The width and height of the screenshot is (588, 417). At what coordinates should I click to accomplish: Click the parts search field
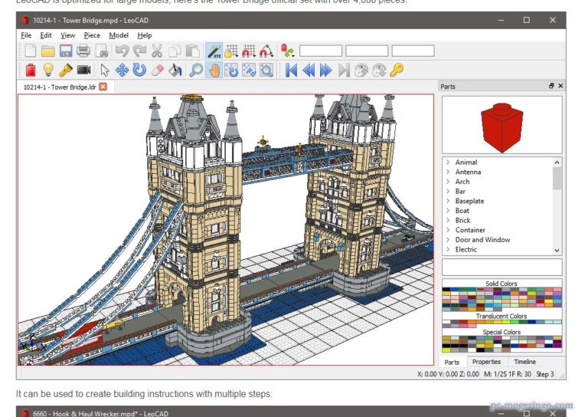pos(501,267)
